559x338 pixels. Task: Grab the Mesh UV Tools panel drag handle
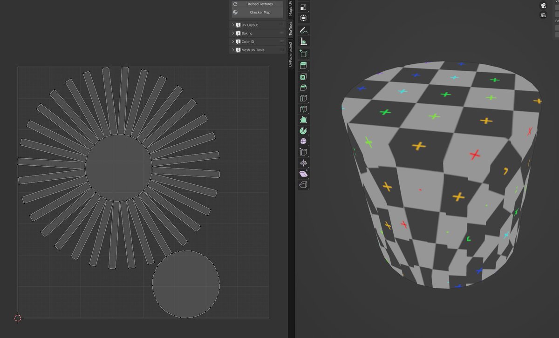point(282,50)
